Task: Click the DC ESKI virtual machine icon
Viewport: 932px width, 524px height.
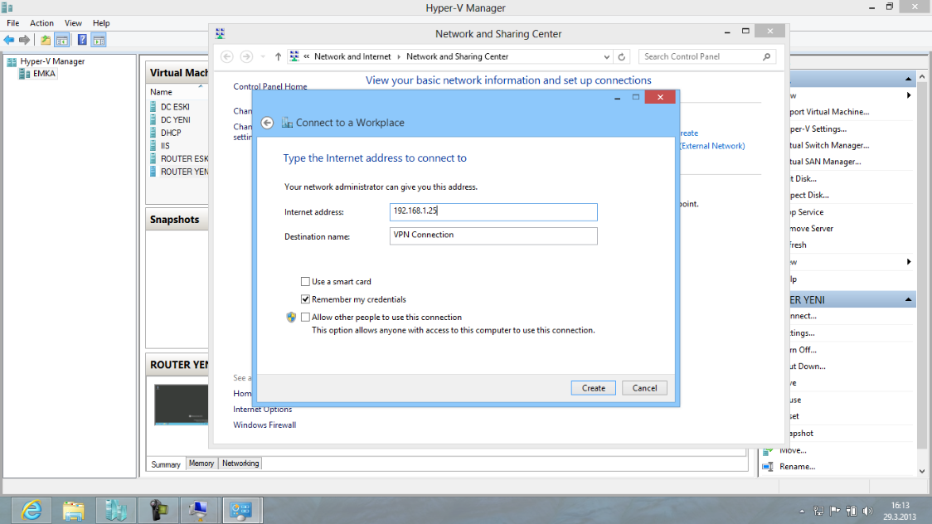Action: coord(153,107)
